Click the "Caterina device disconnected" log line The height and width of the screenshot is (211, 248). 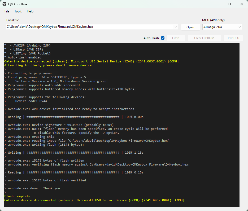[94, 200]
